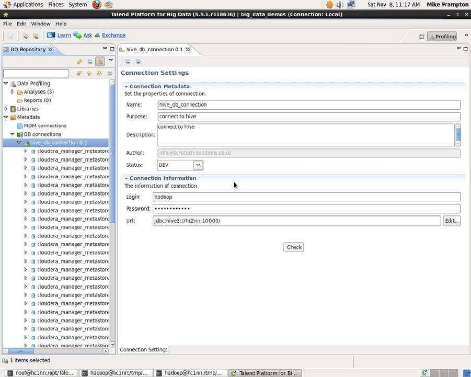471x377 pixels.
Task: Click the launcher icon next to Firefox
Action: point(108,5)
